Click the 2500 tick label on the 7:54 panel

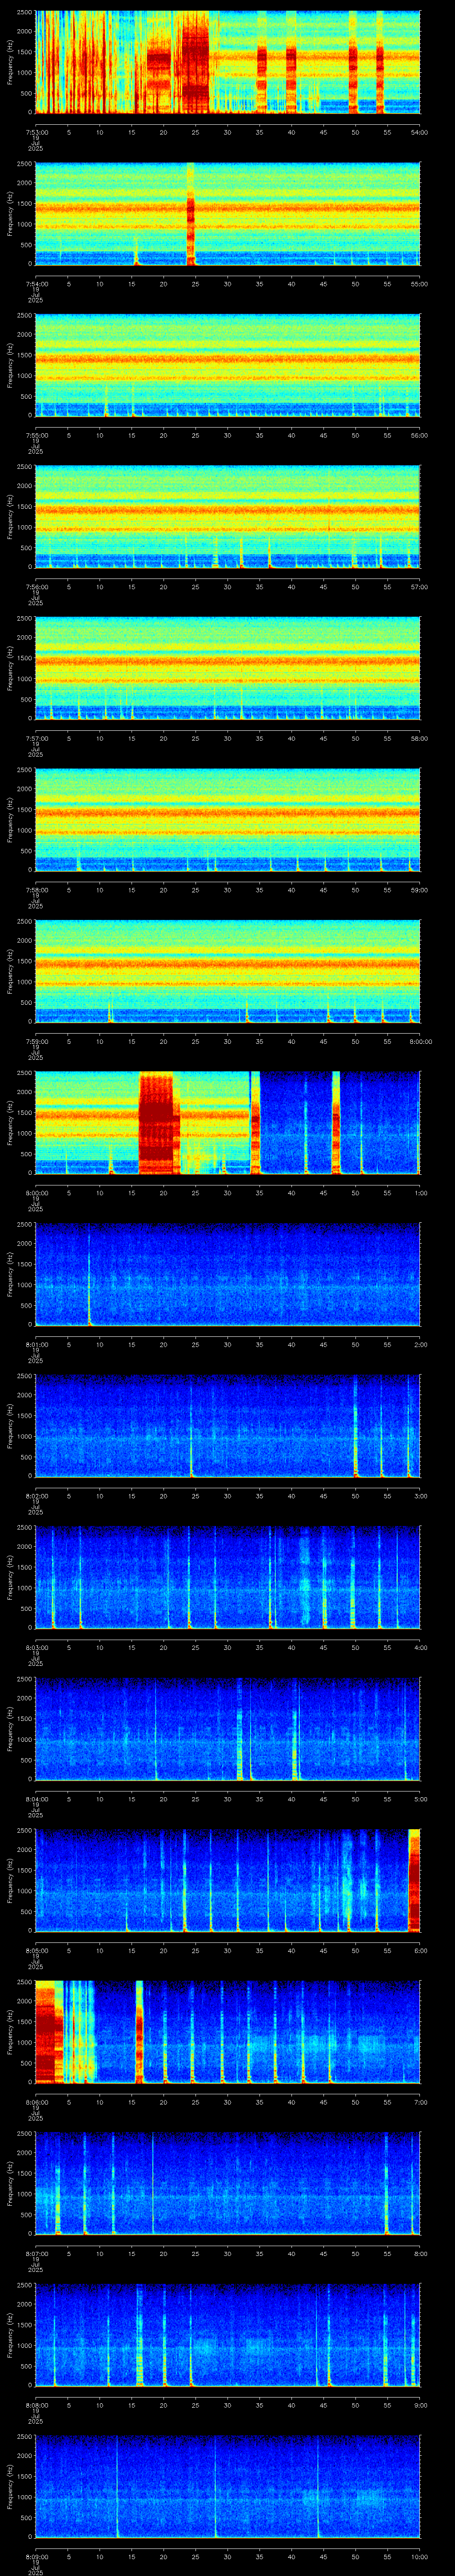24,164
